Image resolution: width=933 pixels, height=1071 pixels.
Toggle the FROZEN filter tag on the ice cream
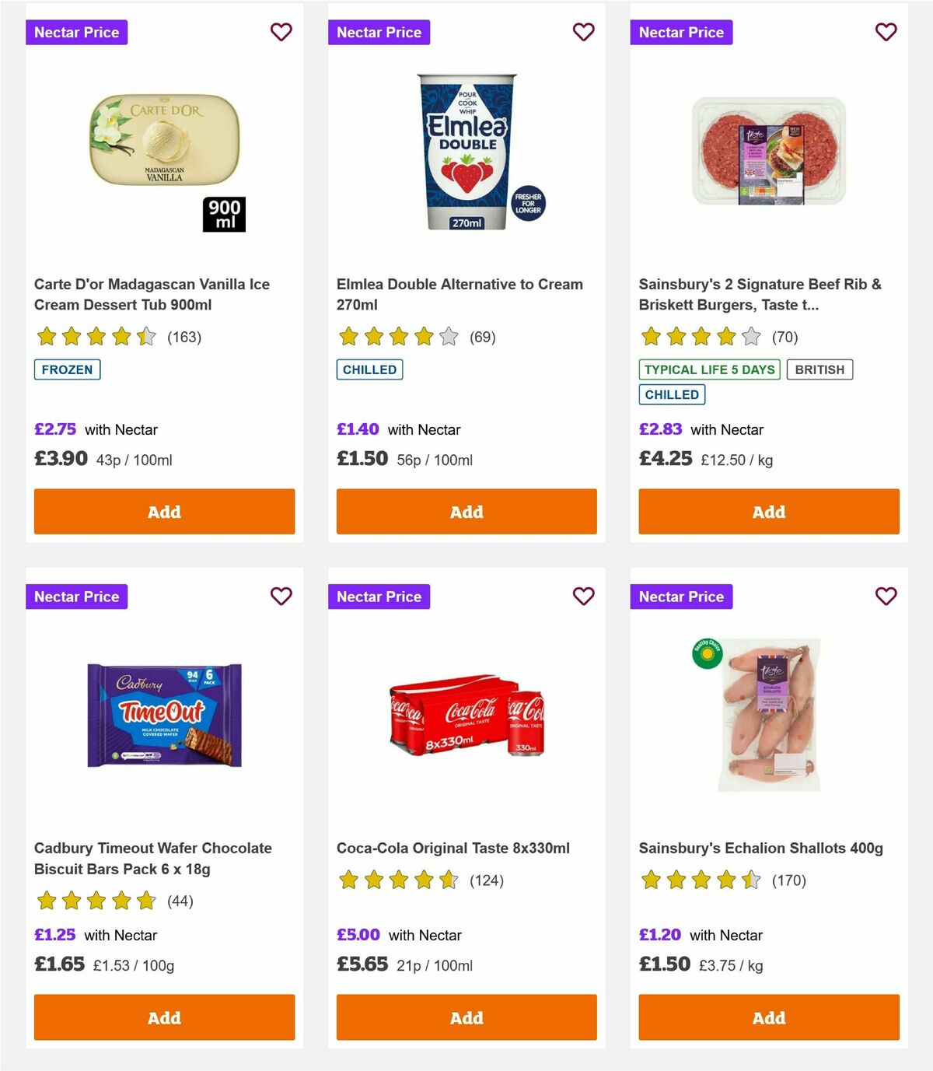tap(67, 369)
